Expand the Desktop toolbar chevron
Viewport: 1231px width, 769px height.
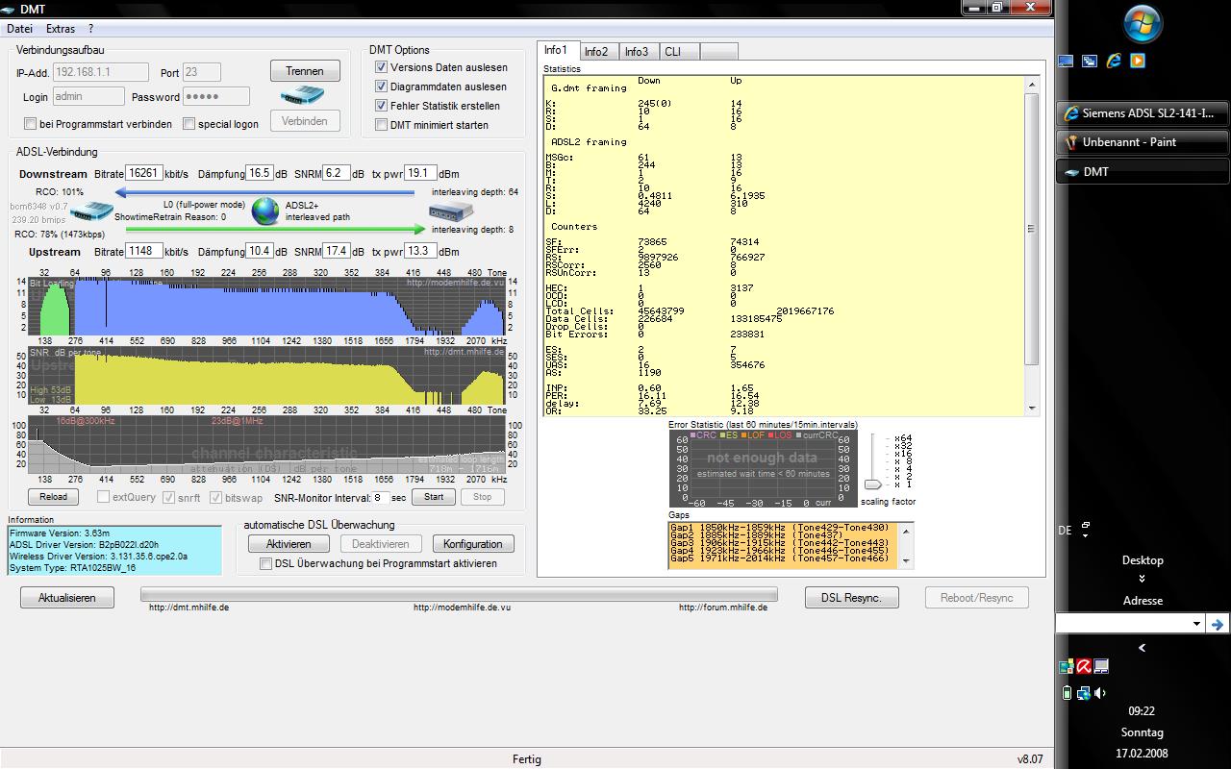coord(1142,579)
